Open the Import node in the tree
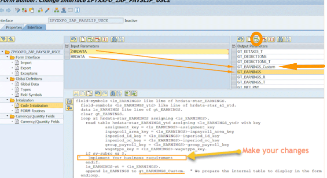Viewport: 327px width, 178px height. [26, 63]
